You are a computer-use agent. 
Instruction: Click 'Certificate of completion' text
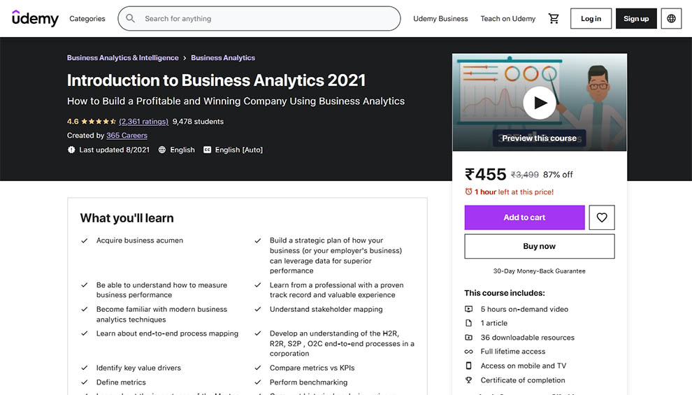click(x=523, y=380)
